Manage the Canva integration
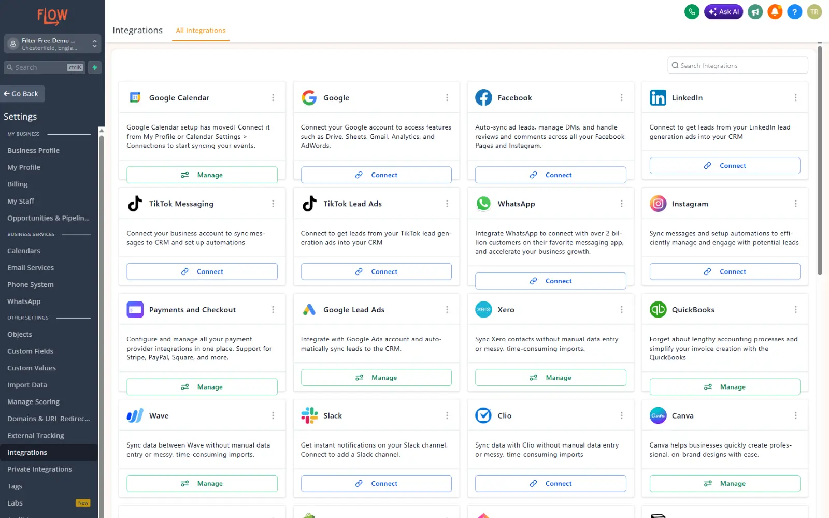 coord(725,483)
